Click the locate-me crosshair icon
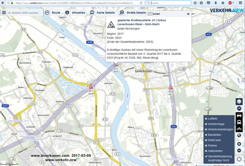The width and height of the screenshot is (245, 166). [239, 159]
